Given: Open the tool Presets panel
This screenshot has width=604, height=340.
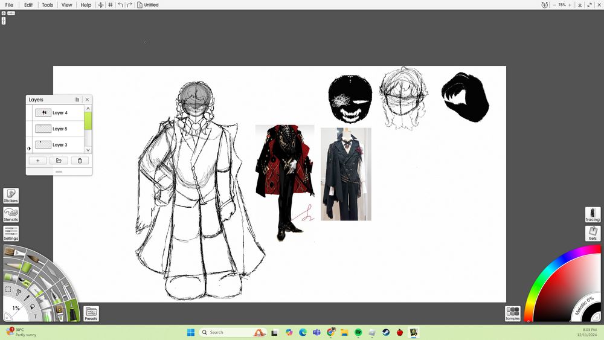Looking at the screenshot, I should [x=91, y=313].
